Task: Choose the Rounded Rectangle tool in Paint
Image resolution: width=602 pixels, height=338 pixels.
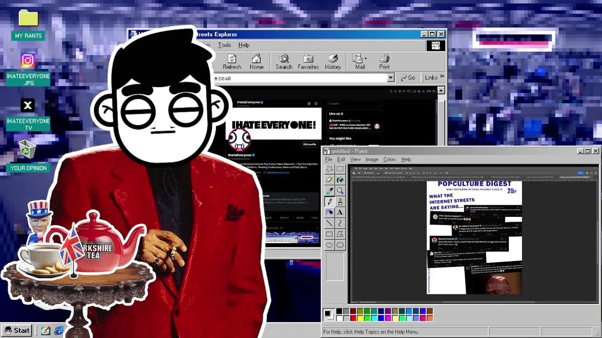Action: tap(340, 245)
